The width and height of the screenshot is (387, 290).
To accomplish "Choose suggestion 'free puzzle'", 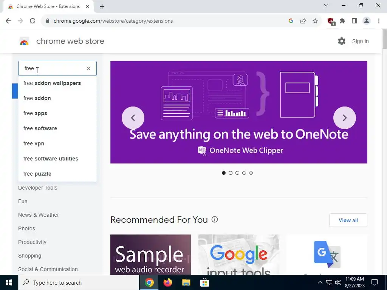I will (x=57, y=174).
